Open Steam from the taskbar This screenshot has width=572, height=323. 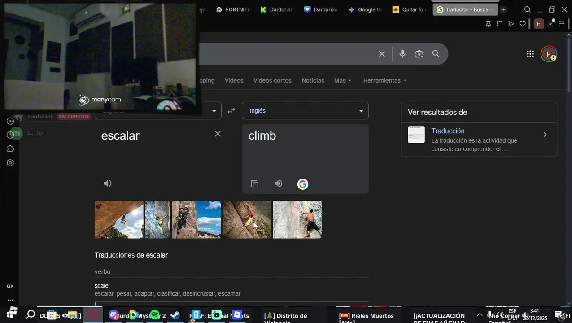coord(175,315)
